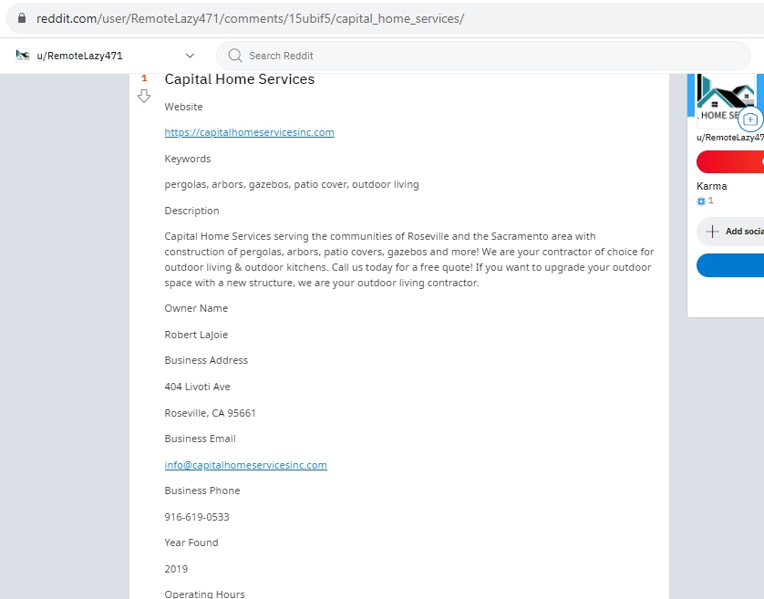Click the post title Capital Home Services

[239, 79]
